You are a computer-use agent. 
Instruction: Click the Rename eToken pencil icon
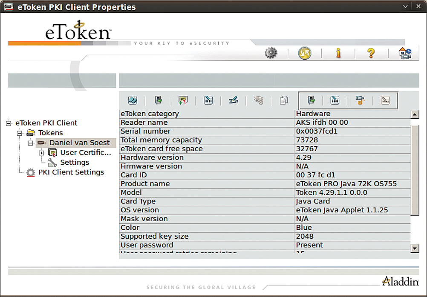234,100
